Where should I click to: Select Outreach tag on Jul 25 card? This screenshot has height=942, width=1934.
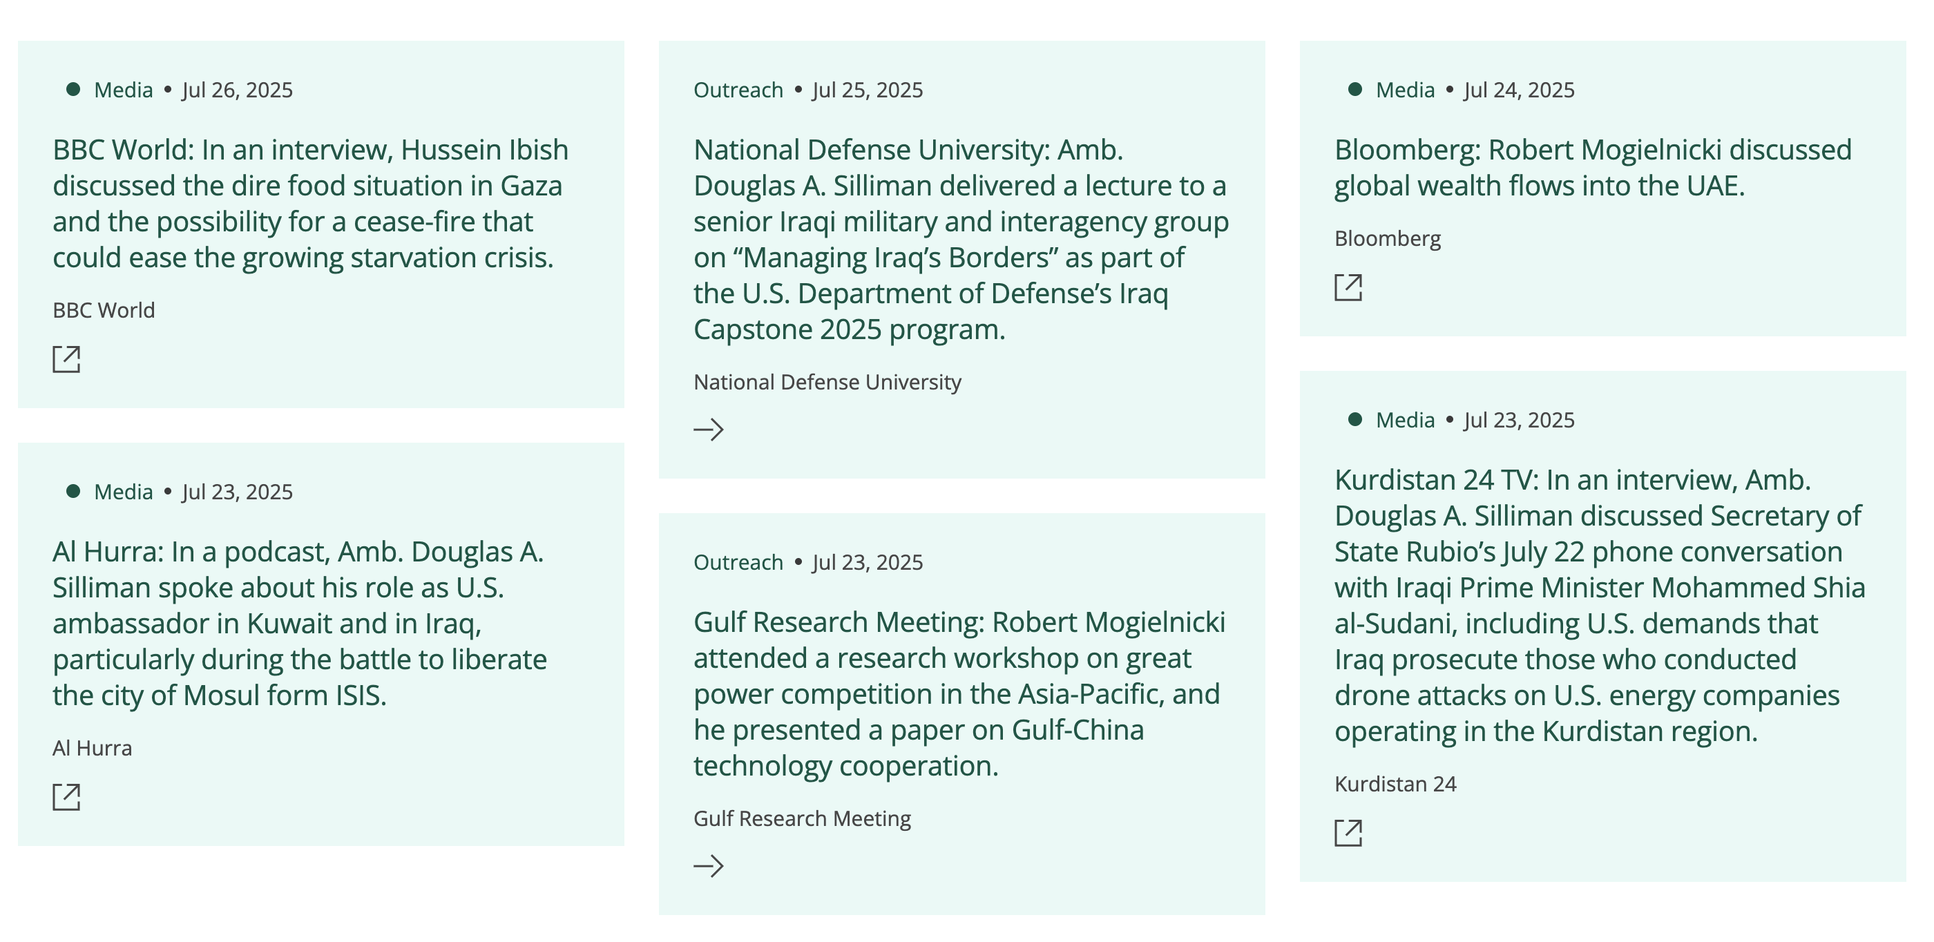738,90
